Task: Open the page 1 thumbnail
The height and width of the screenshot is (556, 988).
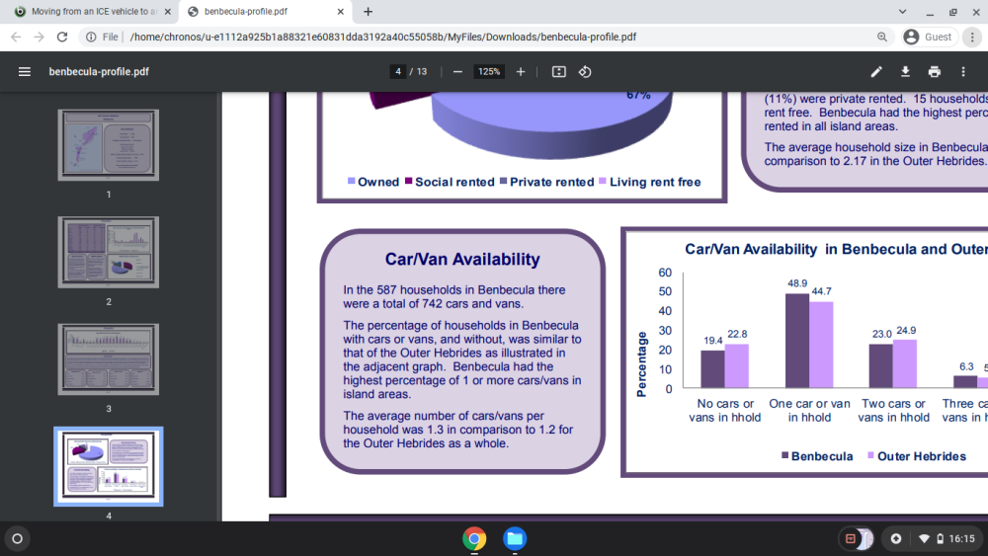Action: click(x=109, y=145)
